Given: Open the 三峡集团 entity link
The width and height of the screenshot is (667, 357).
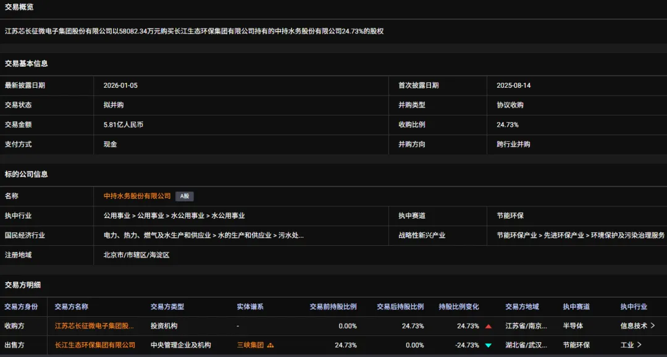Looking at the screenshot, I should coord(250,345).
